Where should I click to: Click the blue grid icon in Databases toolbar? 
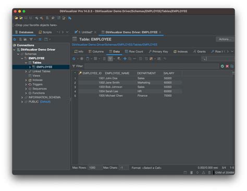click(40, 40)
